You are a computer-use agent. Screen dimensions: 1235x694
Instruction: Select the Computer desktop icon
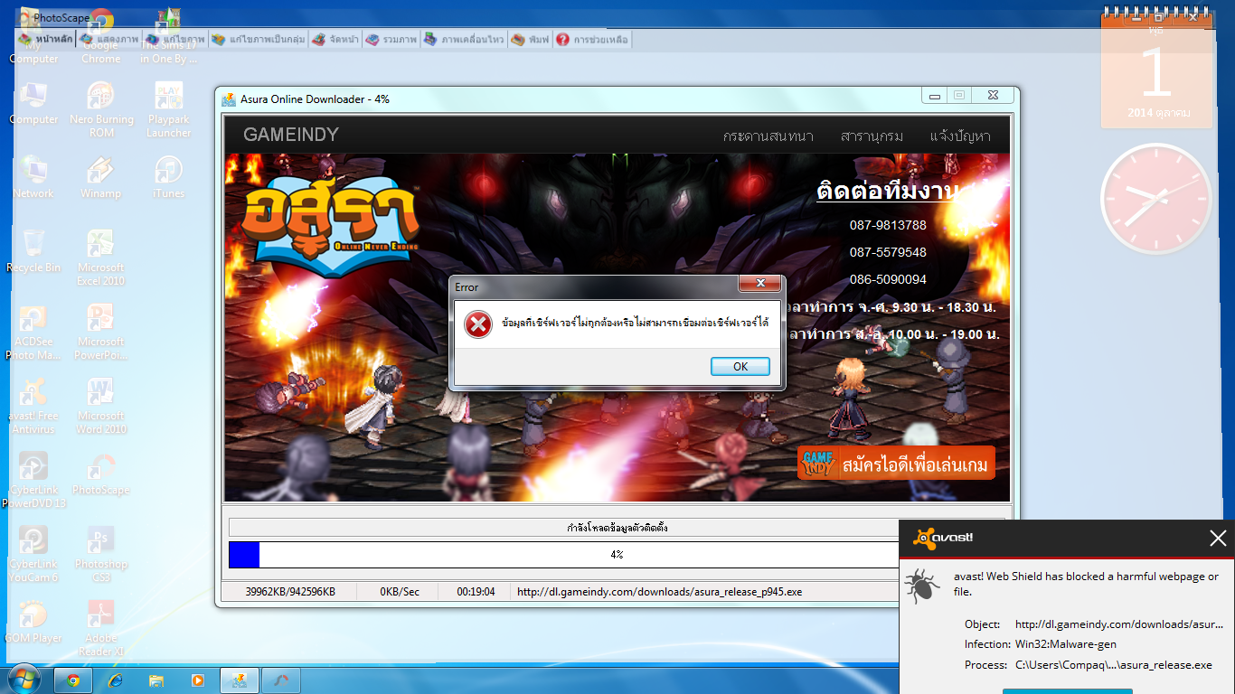tap(34, 103)
